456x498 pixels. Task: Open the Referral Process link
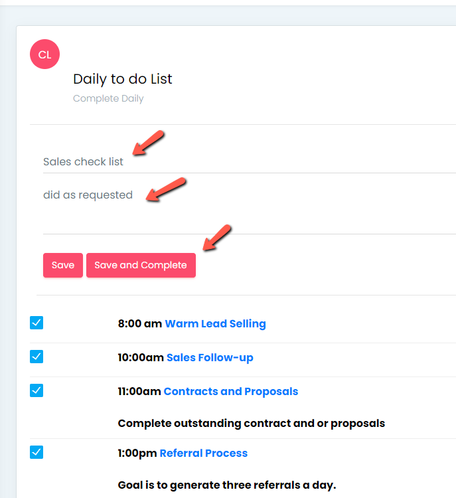coord(204,454)
